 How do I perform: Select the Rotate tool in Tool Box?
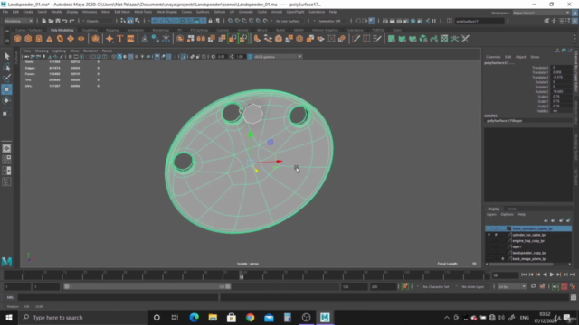click(6, 100)
